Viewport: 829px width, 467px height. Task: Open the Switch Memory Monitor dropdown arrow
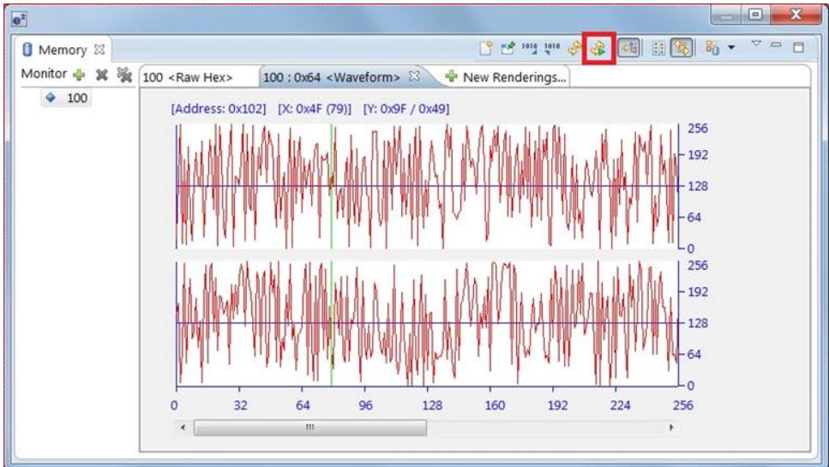tap(731, 48)
